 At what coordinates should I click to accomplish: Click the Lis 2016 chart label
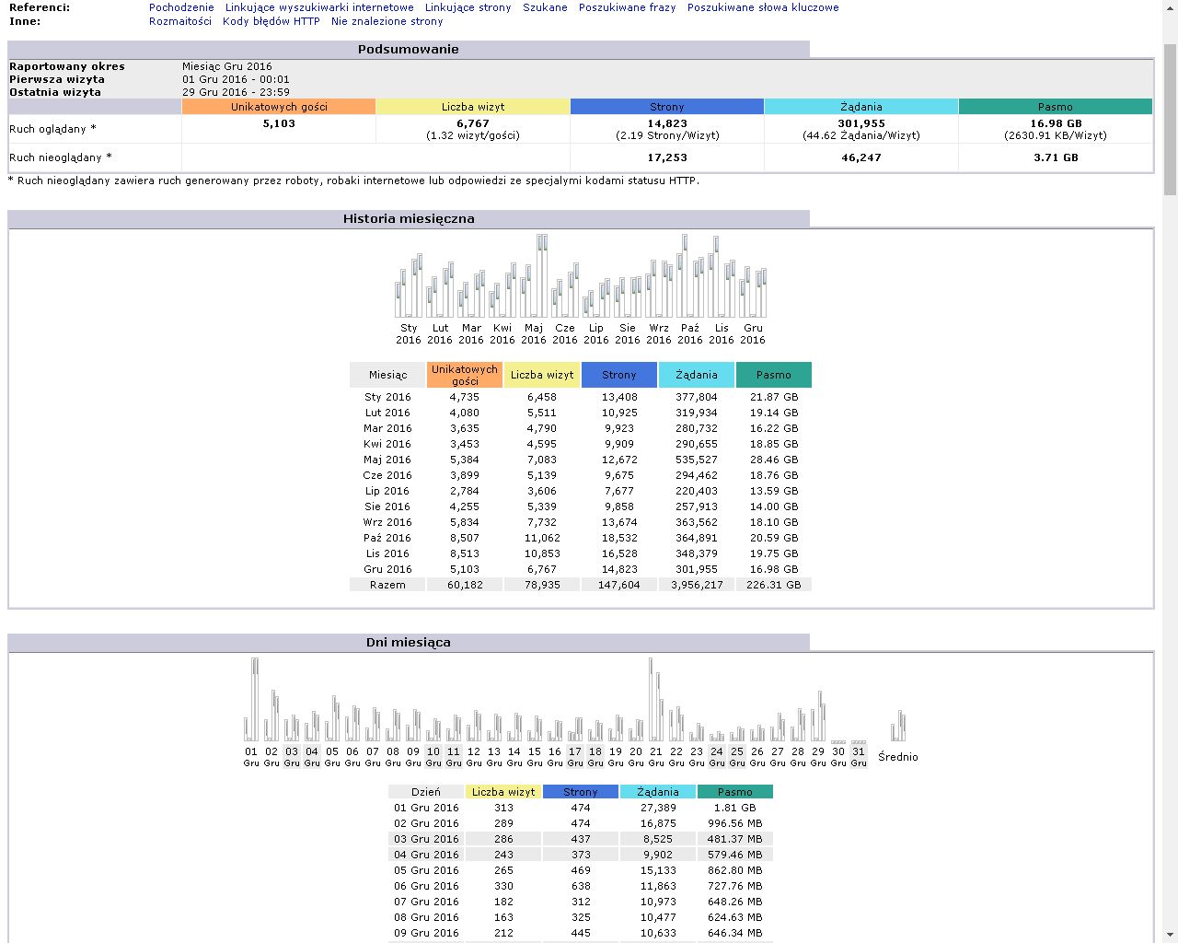[722, 333]
